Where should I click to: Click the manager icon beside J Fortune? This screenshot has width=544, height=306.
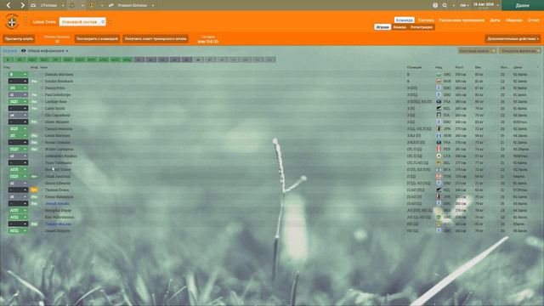[33, 5]
